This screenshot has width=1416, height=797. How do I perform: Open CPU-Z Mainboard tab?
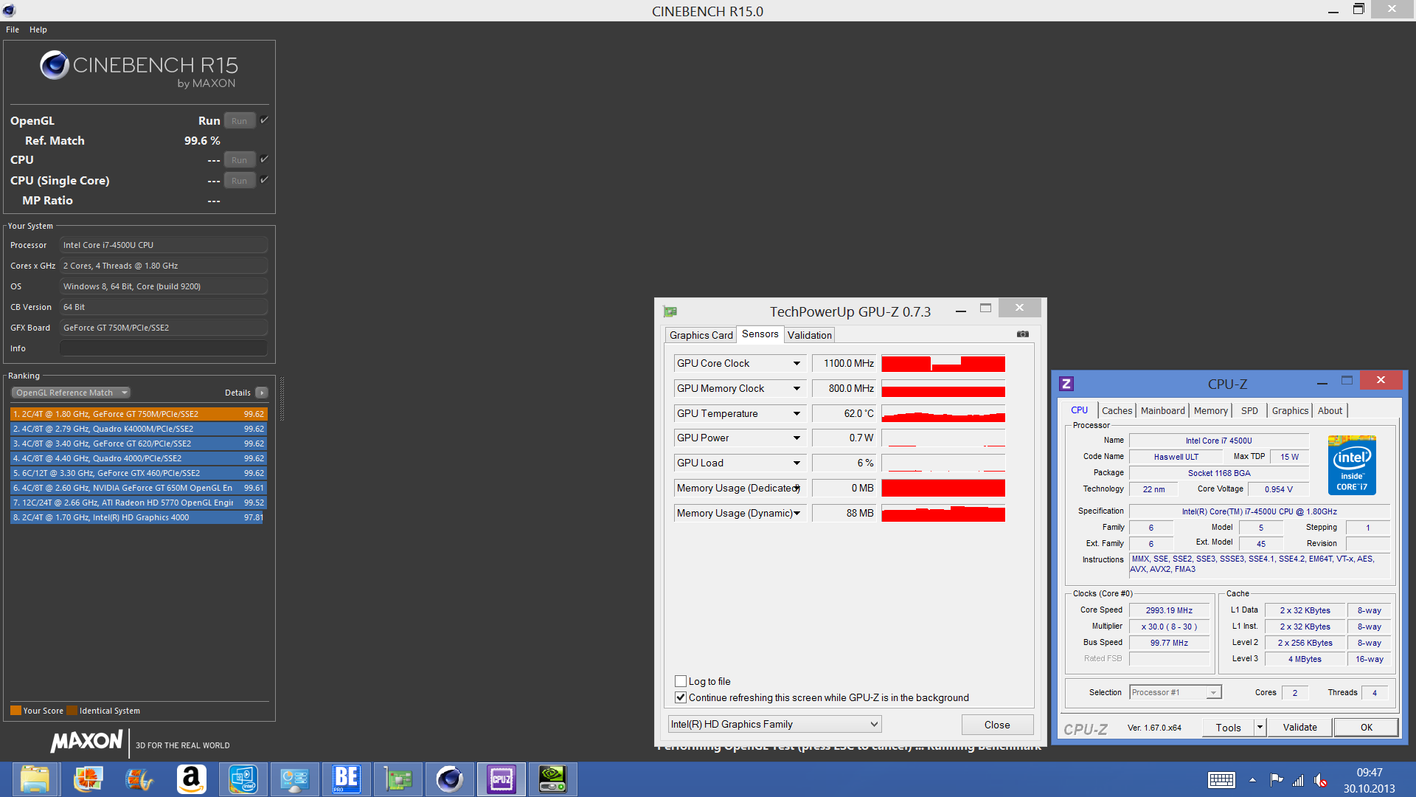[x=1162, y=411]
